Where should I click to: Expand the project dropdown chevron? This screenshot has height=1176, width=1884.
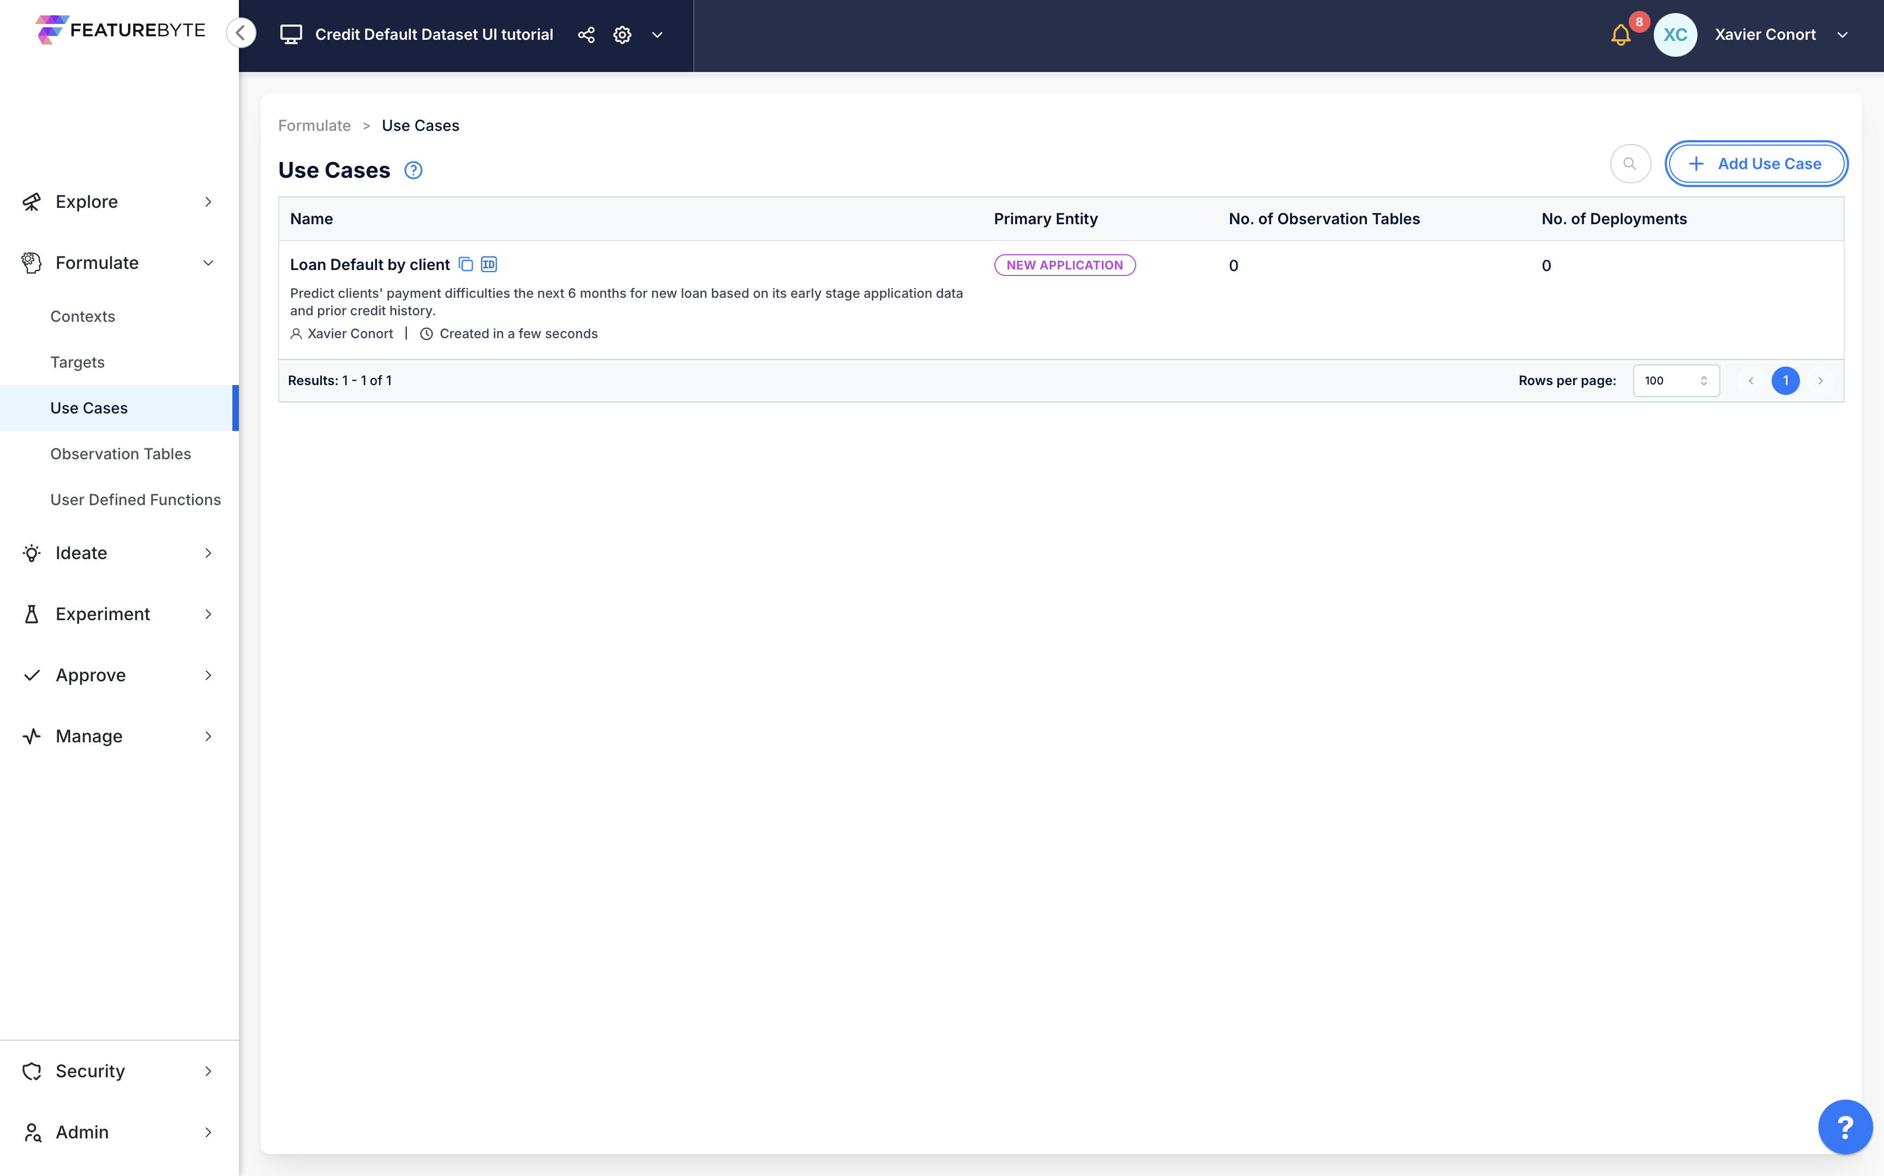tap(657, 34)
